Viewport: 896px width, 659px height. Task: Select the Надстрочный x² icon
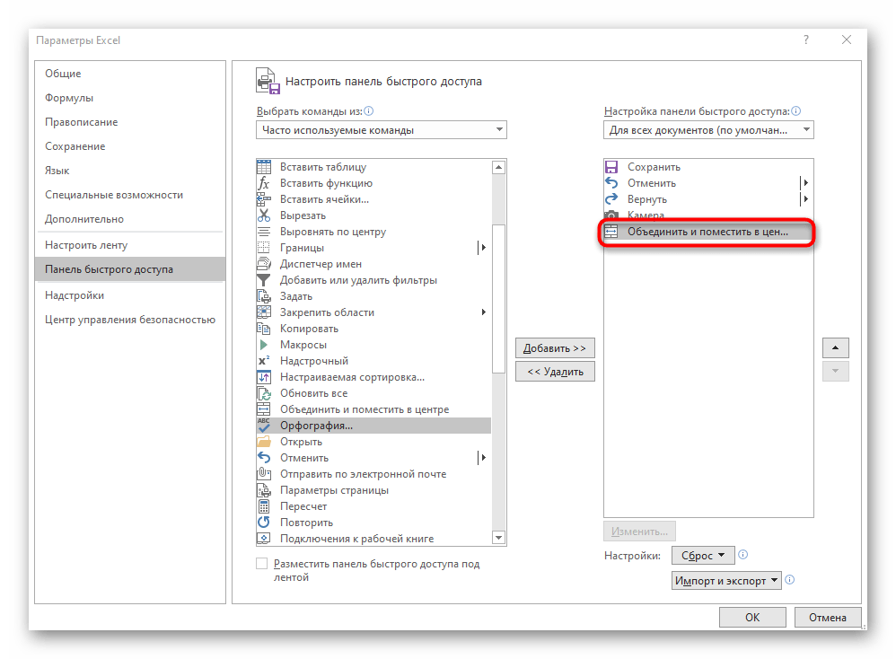pos(264,361)
